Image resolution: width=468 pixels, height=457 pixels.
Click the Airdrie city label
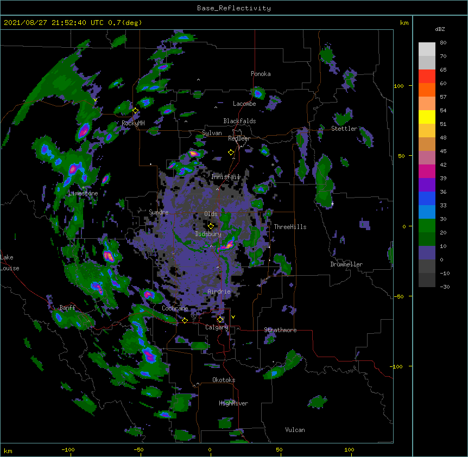pos(219,291)
